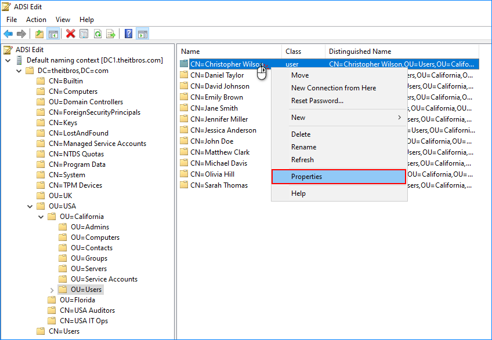Select CN=NTDS Quotas in tree
492x340 pixels.
pos(76,154)
